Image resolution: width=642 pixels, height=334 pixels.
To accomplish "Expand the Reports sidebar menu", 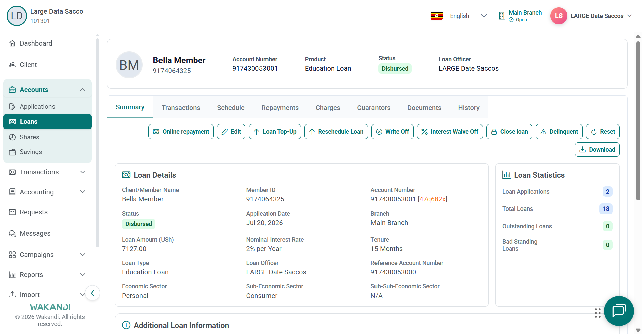I will pos(47,275).
